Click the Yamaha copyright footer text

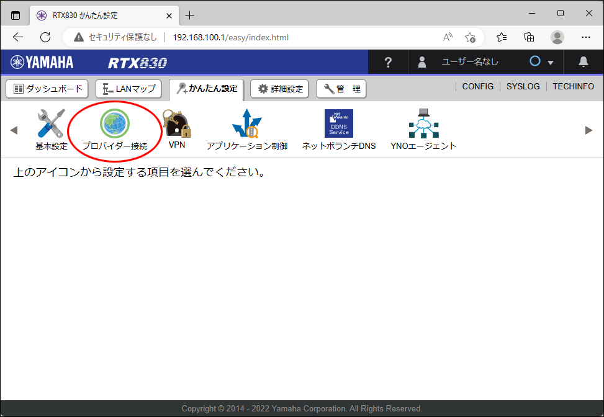[x=302, y=408]
